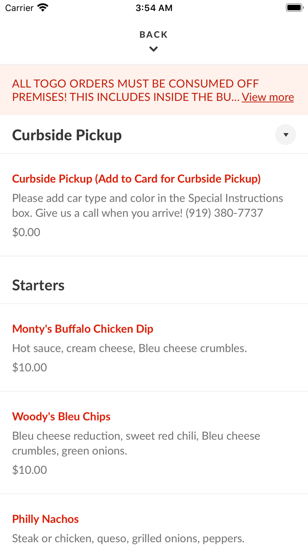Open Woody's Bleu Chips item
The image size is (308, 547).
pyautogui.click(x=61, y=416)
